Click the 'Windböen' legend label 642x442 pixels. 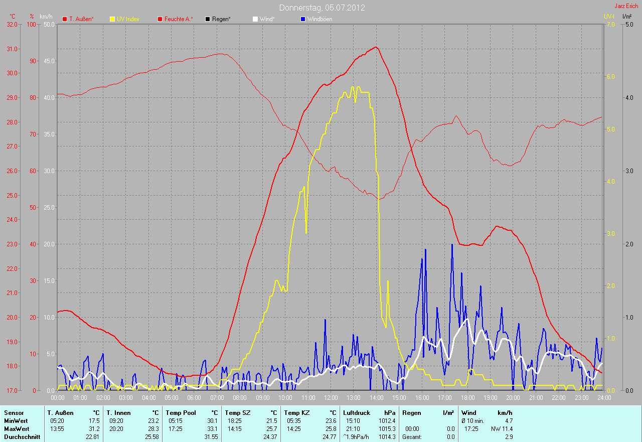[x=319, y=19]
